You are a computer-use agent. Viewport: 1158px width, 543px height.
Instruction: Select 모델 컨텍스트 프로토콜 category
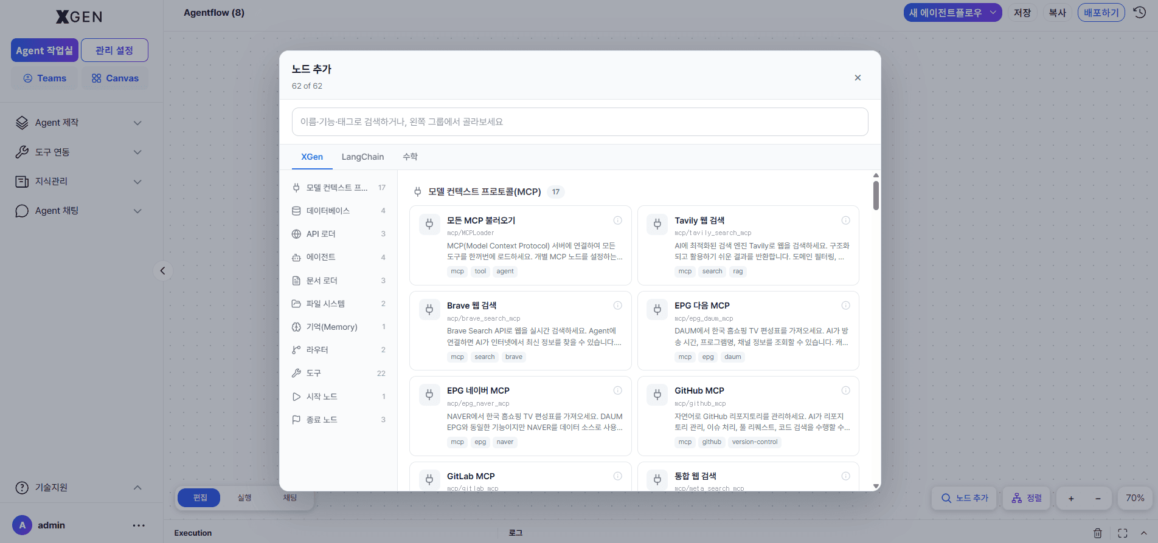pyautogui.click(x=339, y=188)
